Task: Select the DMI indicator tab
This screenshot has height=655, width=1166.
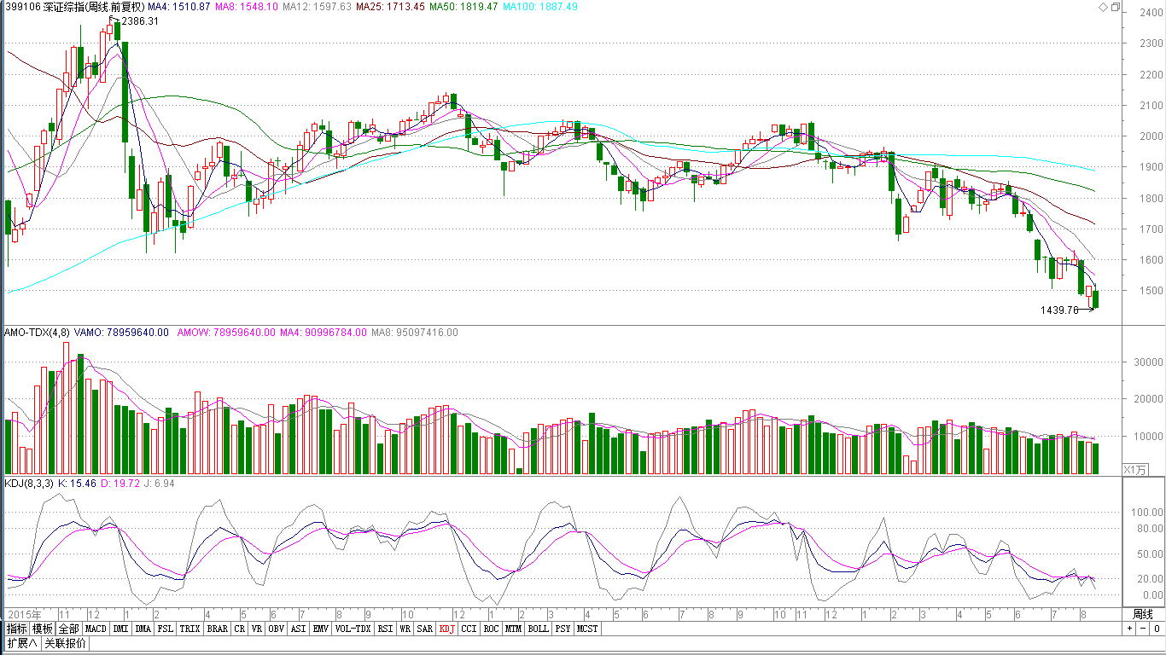Action: click(x=121, y=629)
